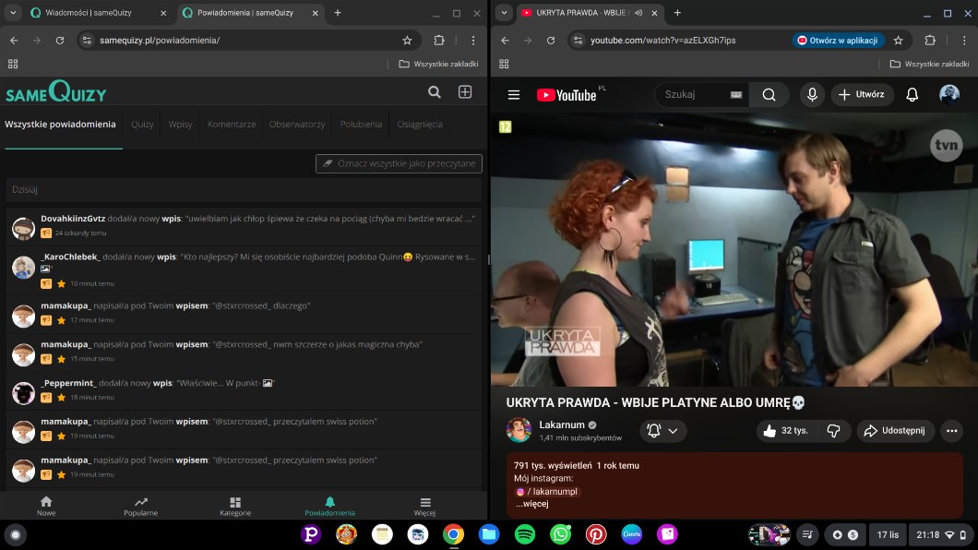
Task: Click the sameQuizy search magnifier icon
Action: 435,92
